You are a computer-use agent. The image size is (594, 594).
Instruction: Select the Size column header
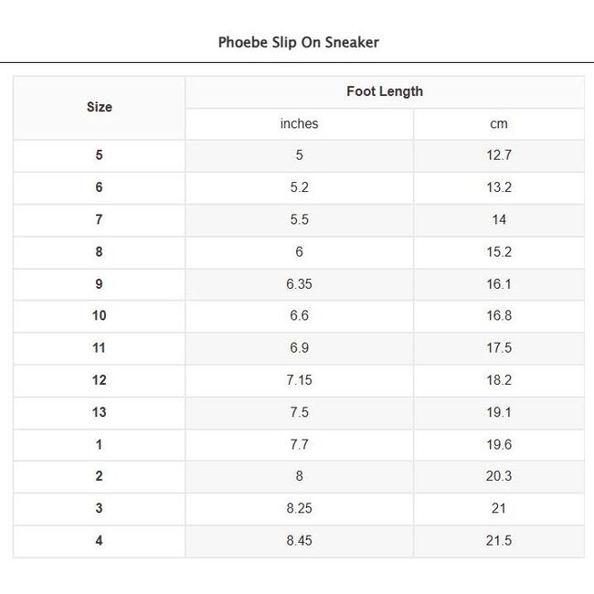click(99, 108)
